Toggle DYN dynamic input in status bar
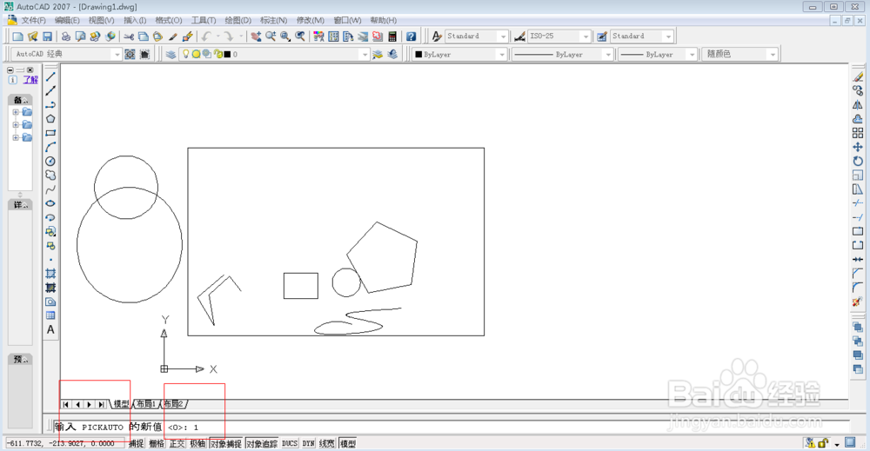This screenshot has height=451, width=870. (x=309, y=444)
